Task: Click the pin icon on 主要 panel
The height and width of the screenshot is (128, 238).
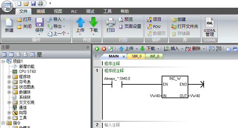Action: coord(88,47)
